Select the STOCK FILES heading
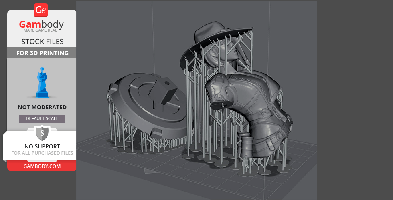Image resolution: width=393 pixels, height=200 pixels. point(42,42)
